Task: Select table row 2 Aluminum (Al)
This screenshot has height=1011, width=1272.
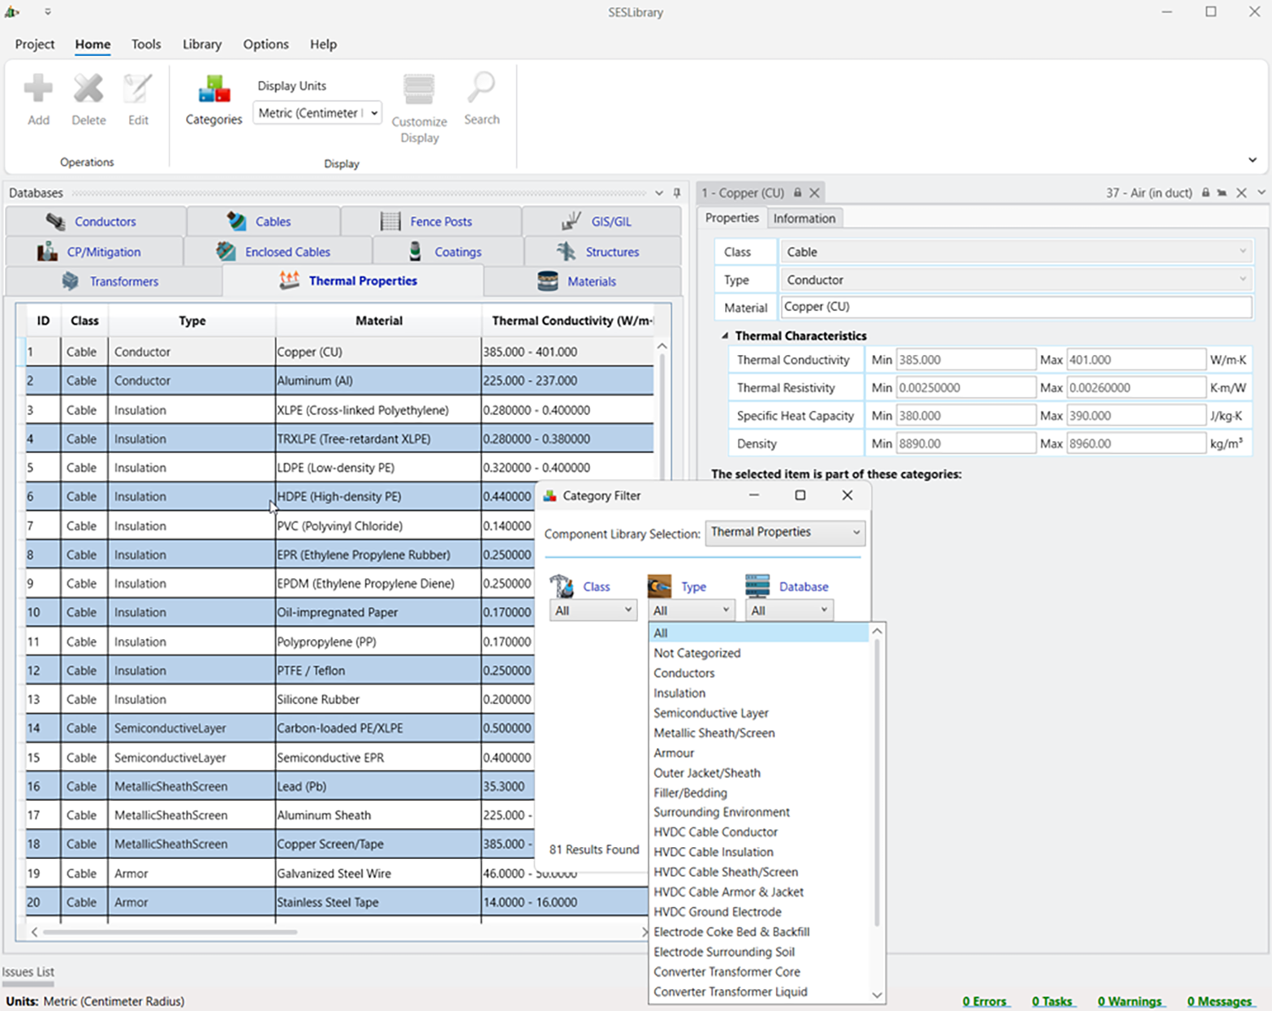Action: 339,380
